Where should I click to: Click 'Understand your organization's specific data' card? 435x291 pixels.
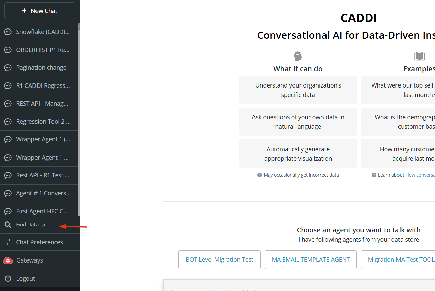tap(298, 90)
